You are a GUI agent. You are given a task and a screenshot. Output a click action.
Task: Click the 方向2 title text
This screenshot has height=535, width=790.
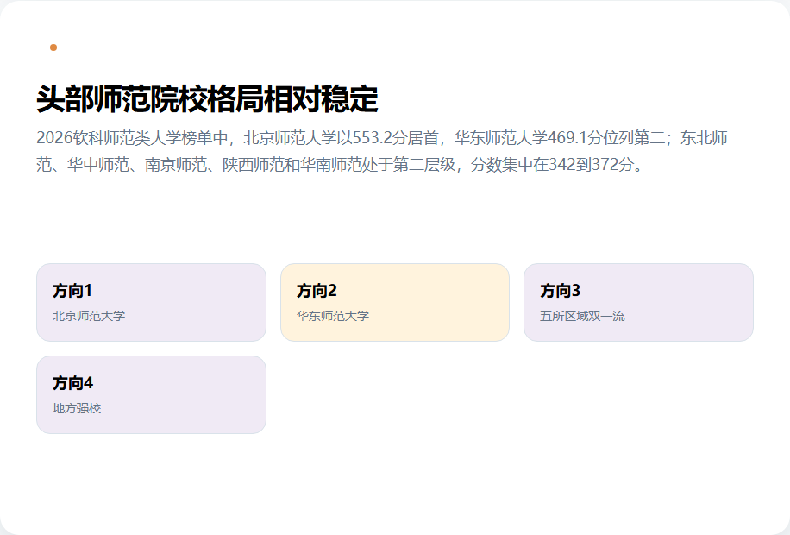317,291
